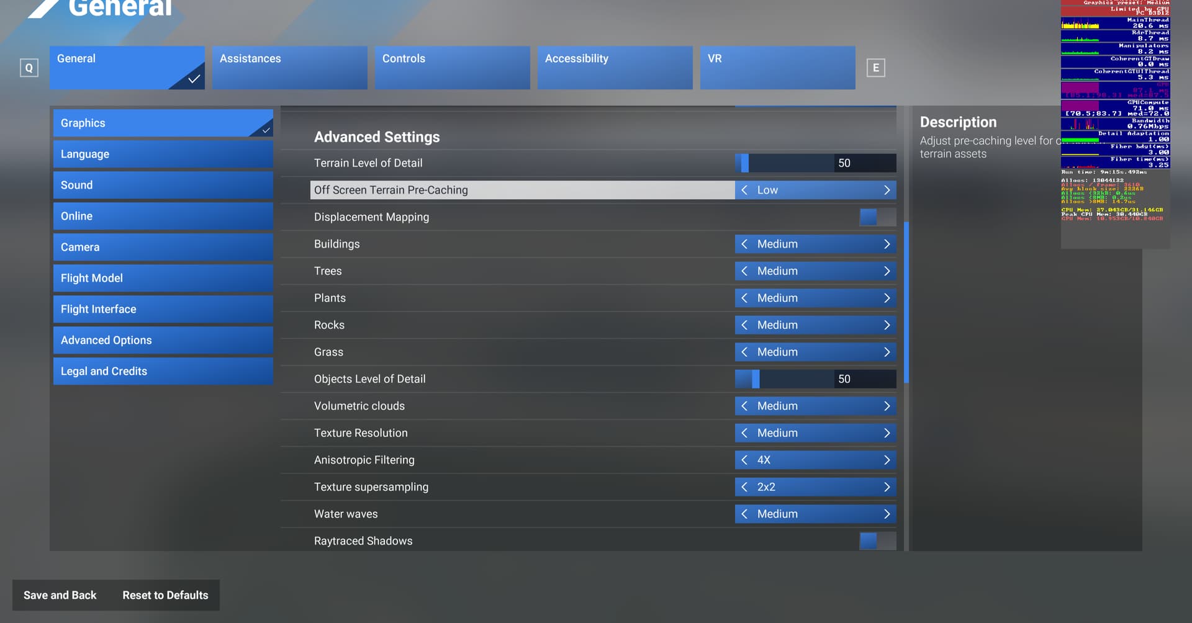Screen dimensions: 1192x623
Task: Click right arrow for Rocks setting
Action: 887,325
